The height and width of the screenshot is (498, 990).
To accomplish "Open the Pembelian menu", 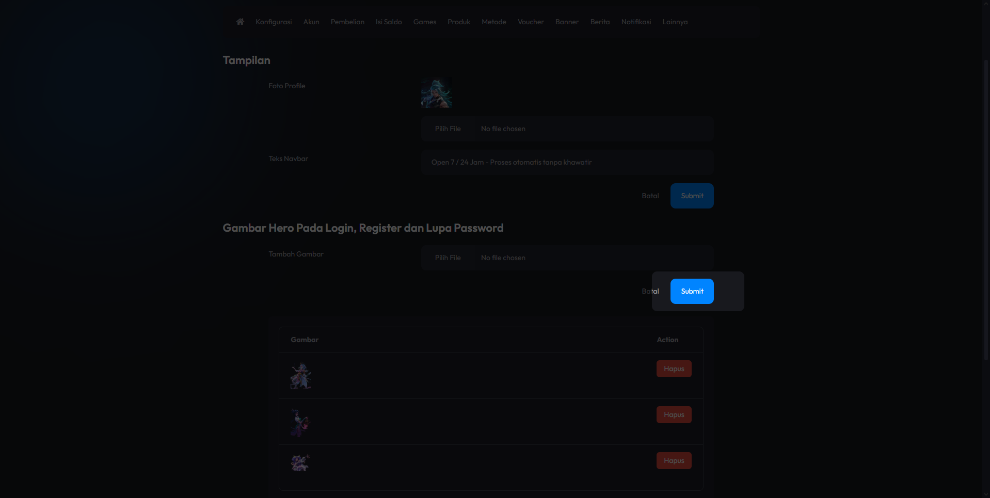I will click(x=347, y=22).
